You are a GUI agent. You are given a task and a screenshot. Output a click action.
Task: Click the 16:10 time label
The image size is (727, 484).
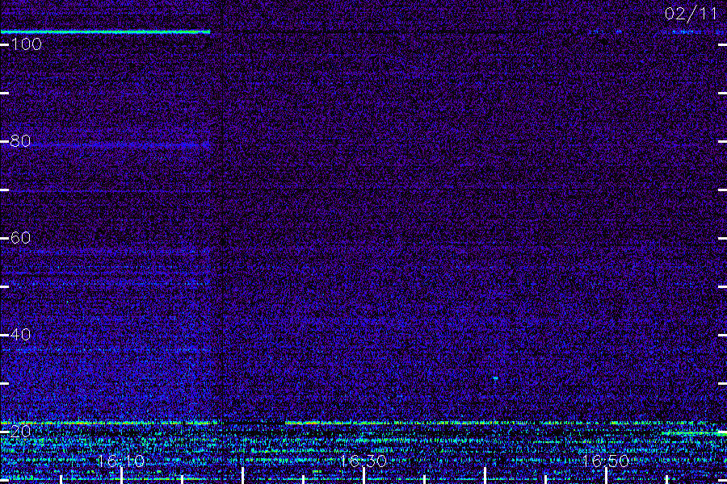(x=120, y=461)
